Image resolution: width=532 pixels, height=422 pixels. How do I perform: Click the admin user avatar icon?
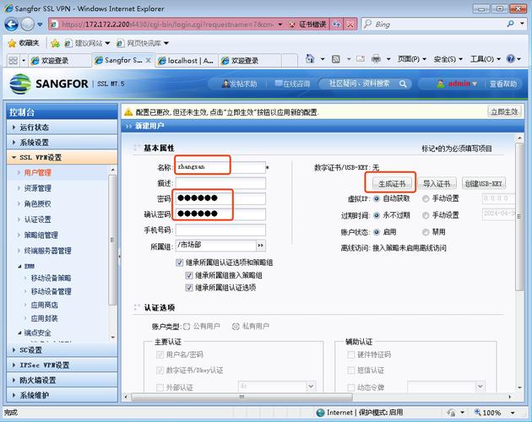tap(440, 84)
